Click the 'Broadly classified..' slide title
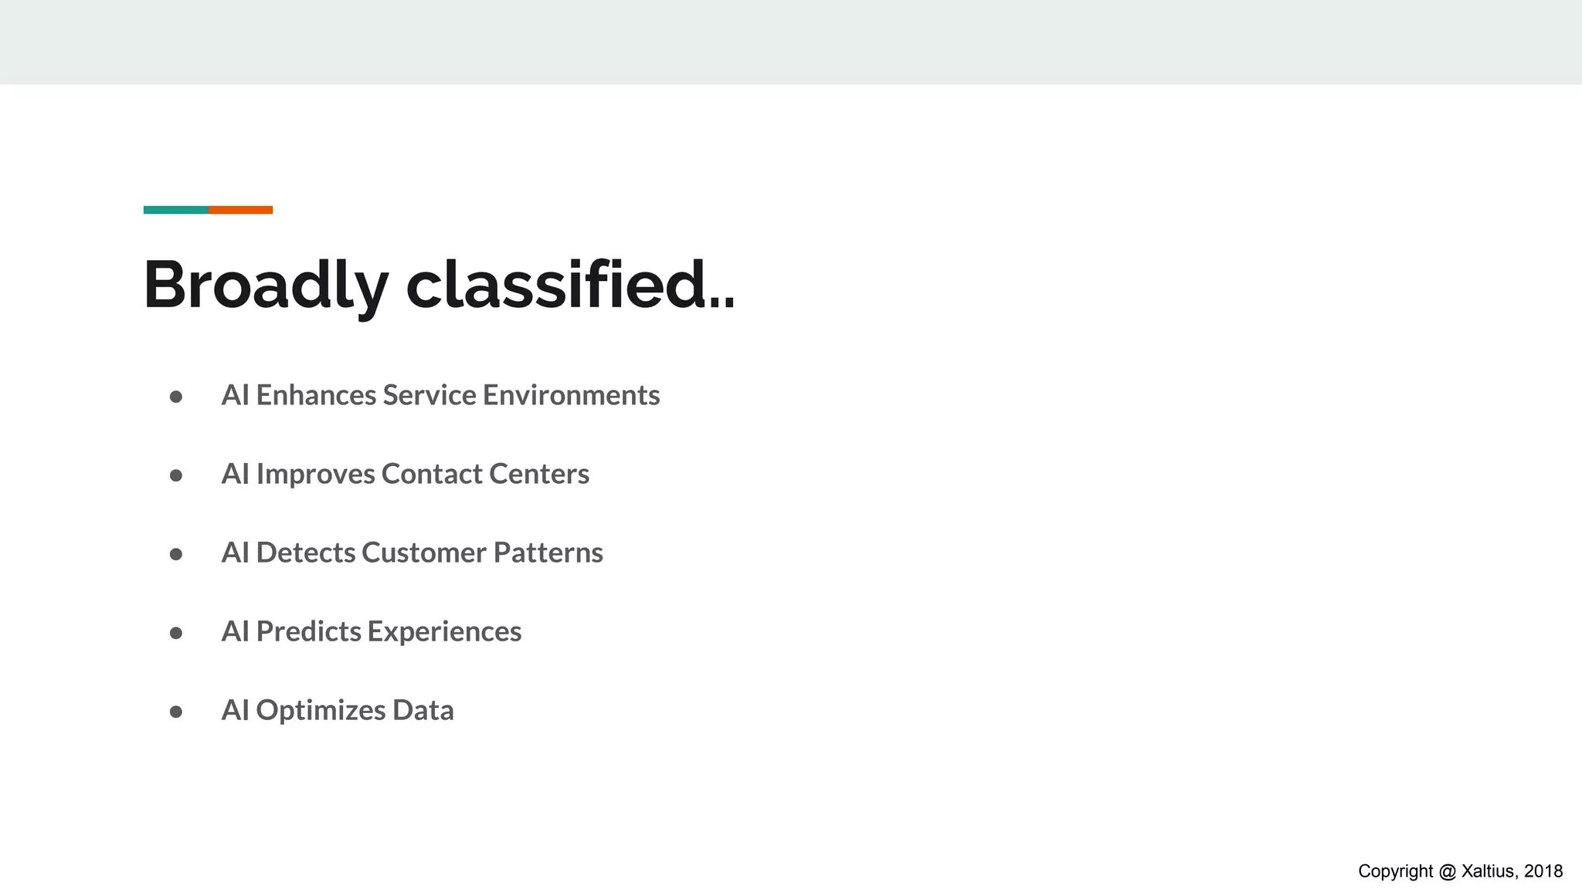 click(439, 285)
